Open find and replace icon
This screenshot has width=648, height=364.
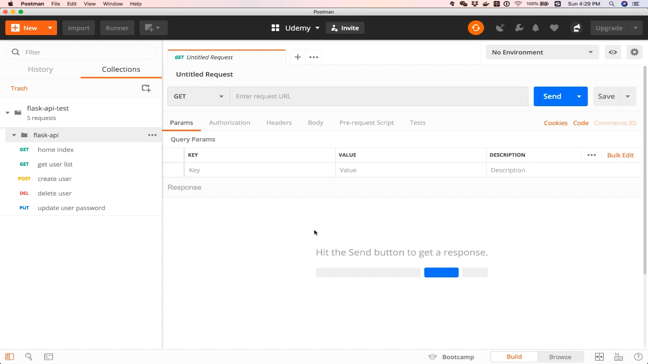29,357
